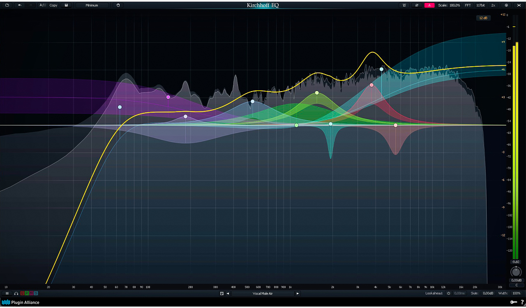Toggle the phase invert icon top right
Viewport: 526px width, 308px height.
417,5
